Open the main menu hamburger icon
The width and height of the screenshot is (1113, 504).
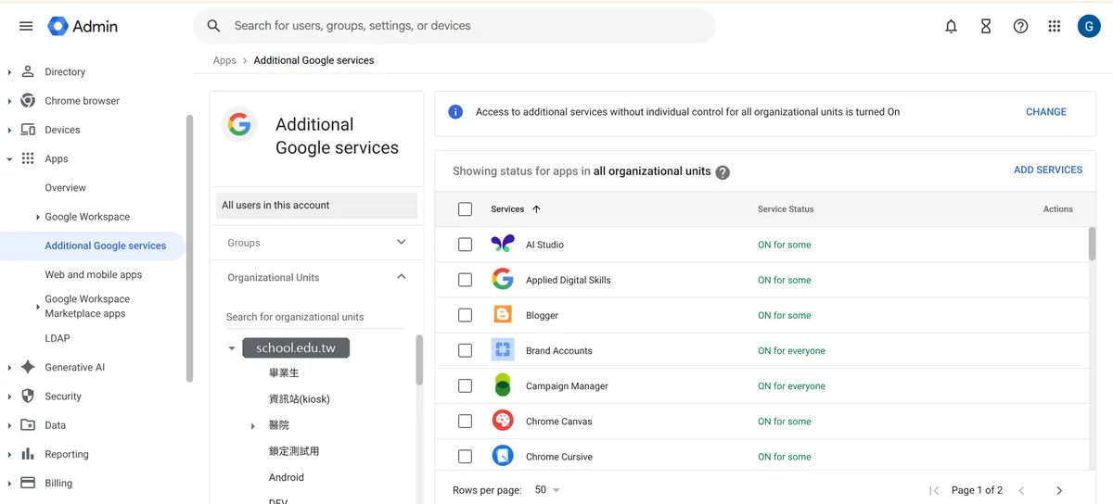point(26,26)
